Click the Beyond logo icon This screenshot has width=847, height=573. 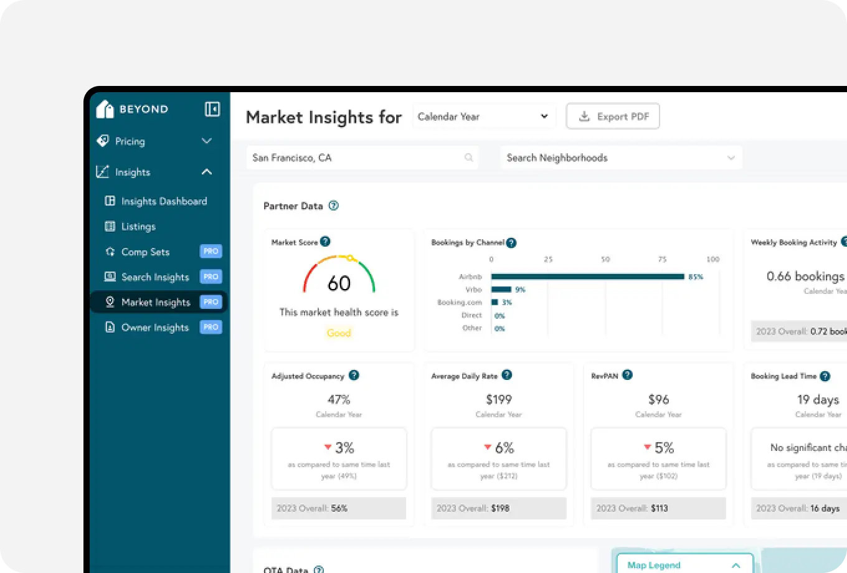[105, 109]
